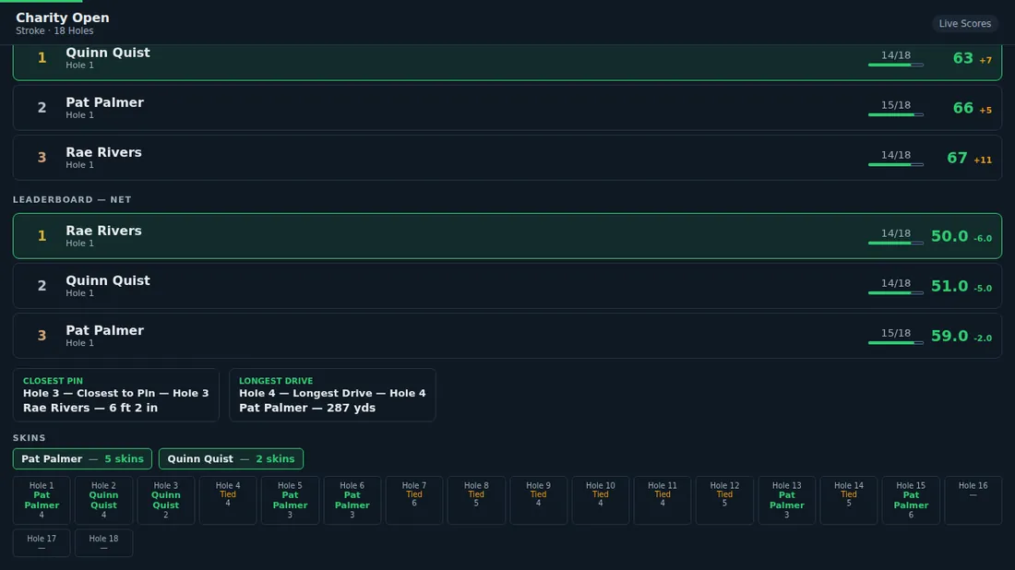Select the Hole 11 tied card
Screen dimensions: 1015x570
tap(663, 500)
